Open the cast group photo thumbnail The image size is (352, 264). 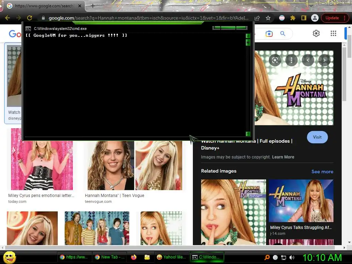[x=97, y=228]
